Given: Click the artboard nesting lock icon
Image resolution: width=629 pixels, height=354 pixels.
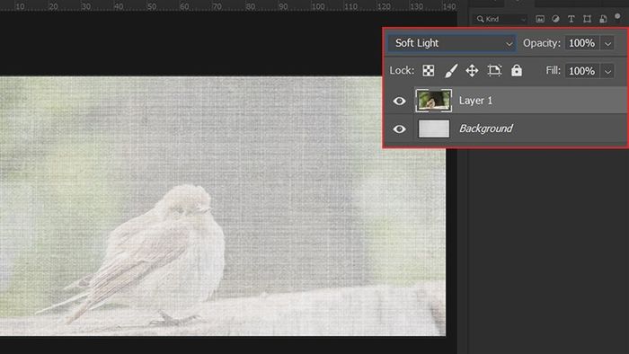Looking at the screenshot, I should pyautogui.click(x=494, y=71).
